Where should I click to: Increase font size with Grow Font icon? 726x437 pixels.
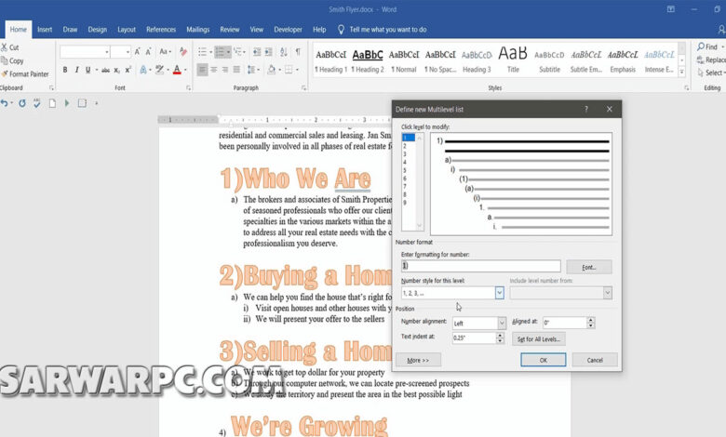coord(138,52)
